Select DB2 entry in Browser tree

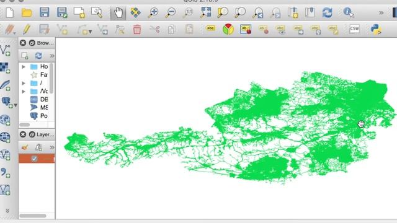pos(38,99)
